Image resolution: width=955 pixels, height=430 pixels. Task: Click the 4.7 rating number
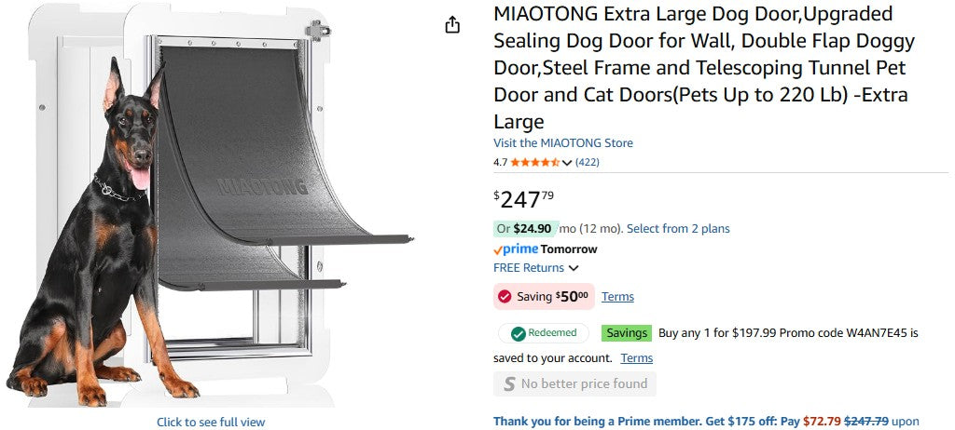pyautogui.click(x=500, y=162)
